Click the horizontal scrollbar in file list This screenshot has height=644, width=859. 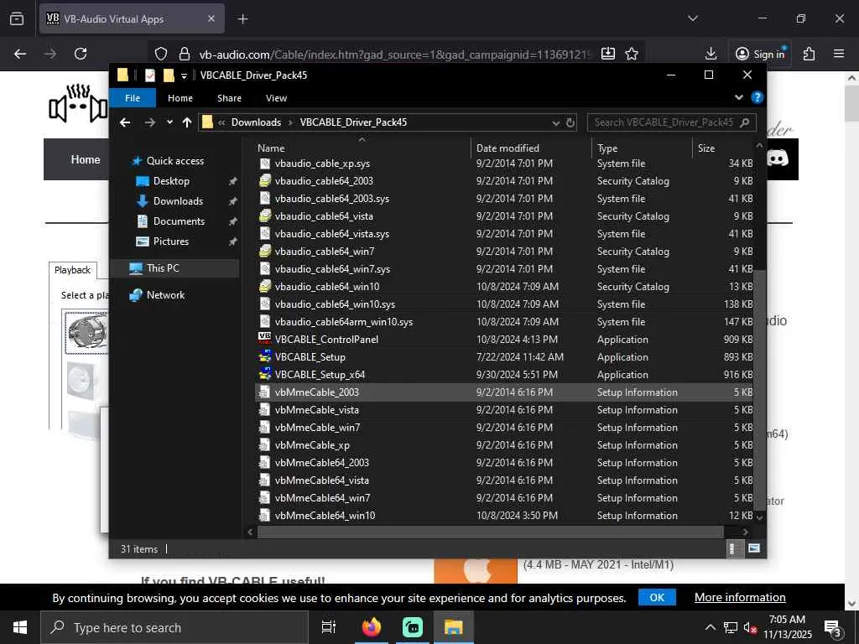pos(490,532)
